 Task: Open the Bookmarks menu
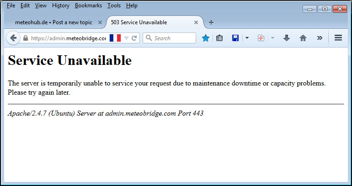[x=88, y=5]
